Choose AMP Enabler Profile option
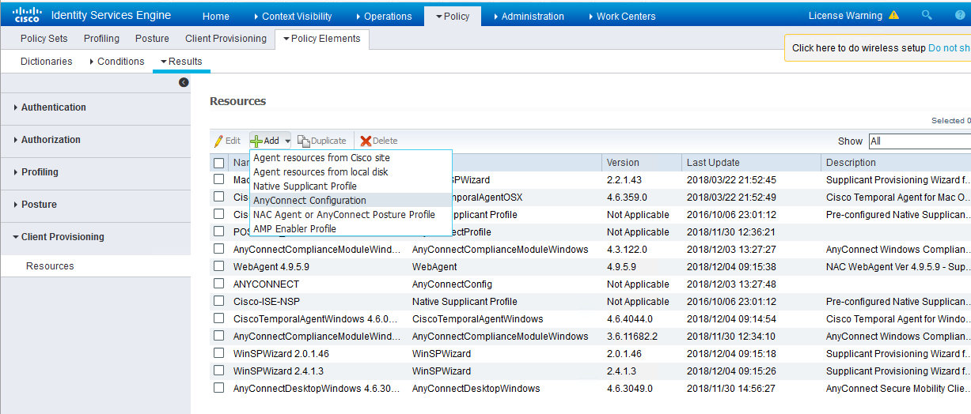This screenshot has height=414, width=971. click(x=351, y=229)
